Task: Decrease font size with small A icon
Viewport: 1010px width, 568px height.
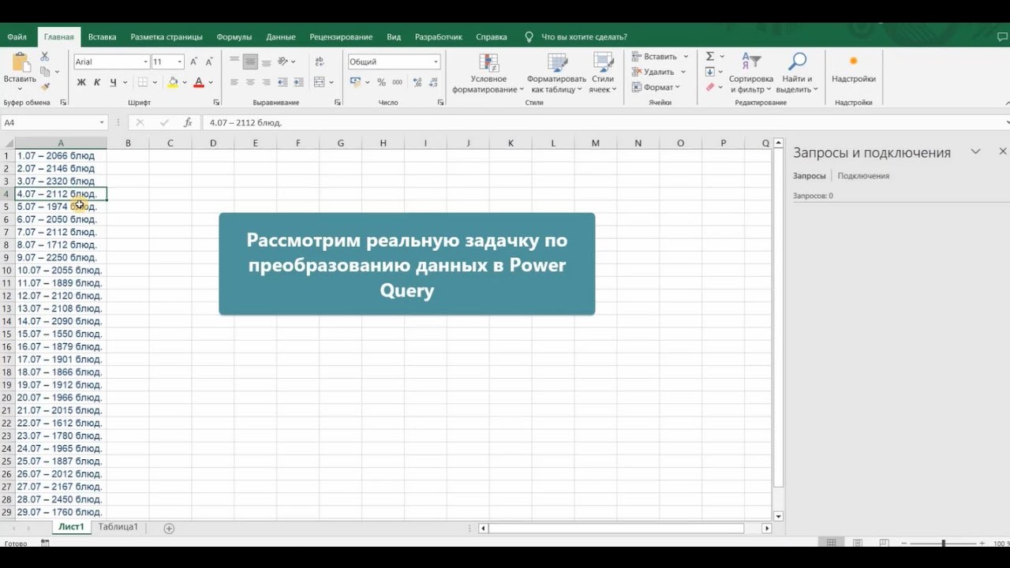Action: 208,62
